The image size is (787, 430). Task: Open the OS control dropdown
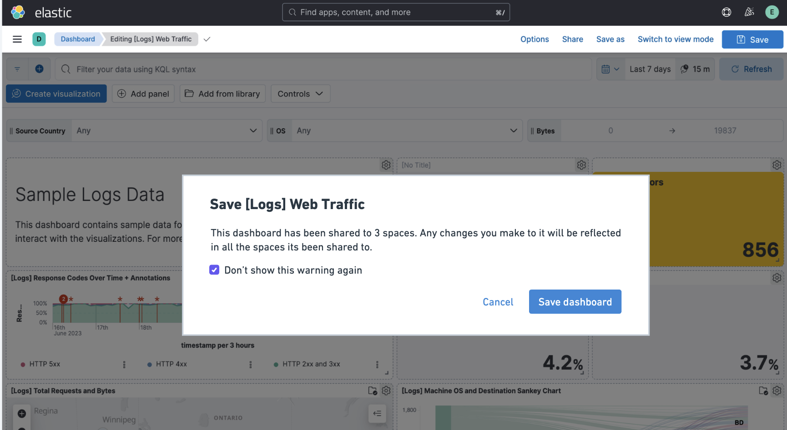click(x=407, y=131)
